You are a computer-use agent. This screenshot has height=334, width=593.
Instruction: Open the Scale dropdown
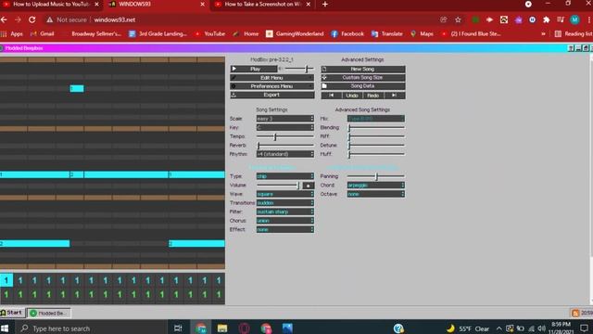tap(285, 119)
